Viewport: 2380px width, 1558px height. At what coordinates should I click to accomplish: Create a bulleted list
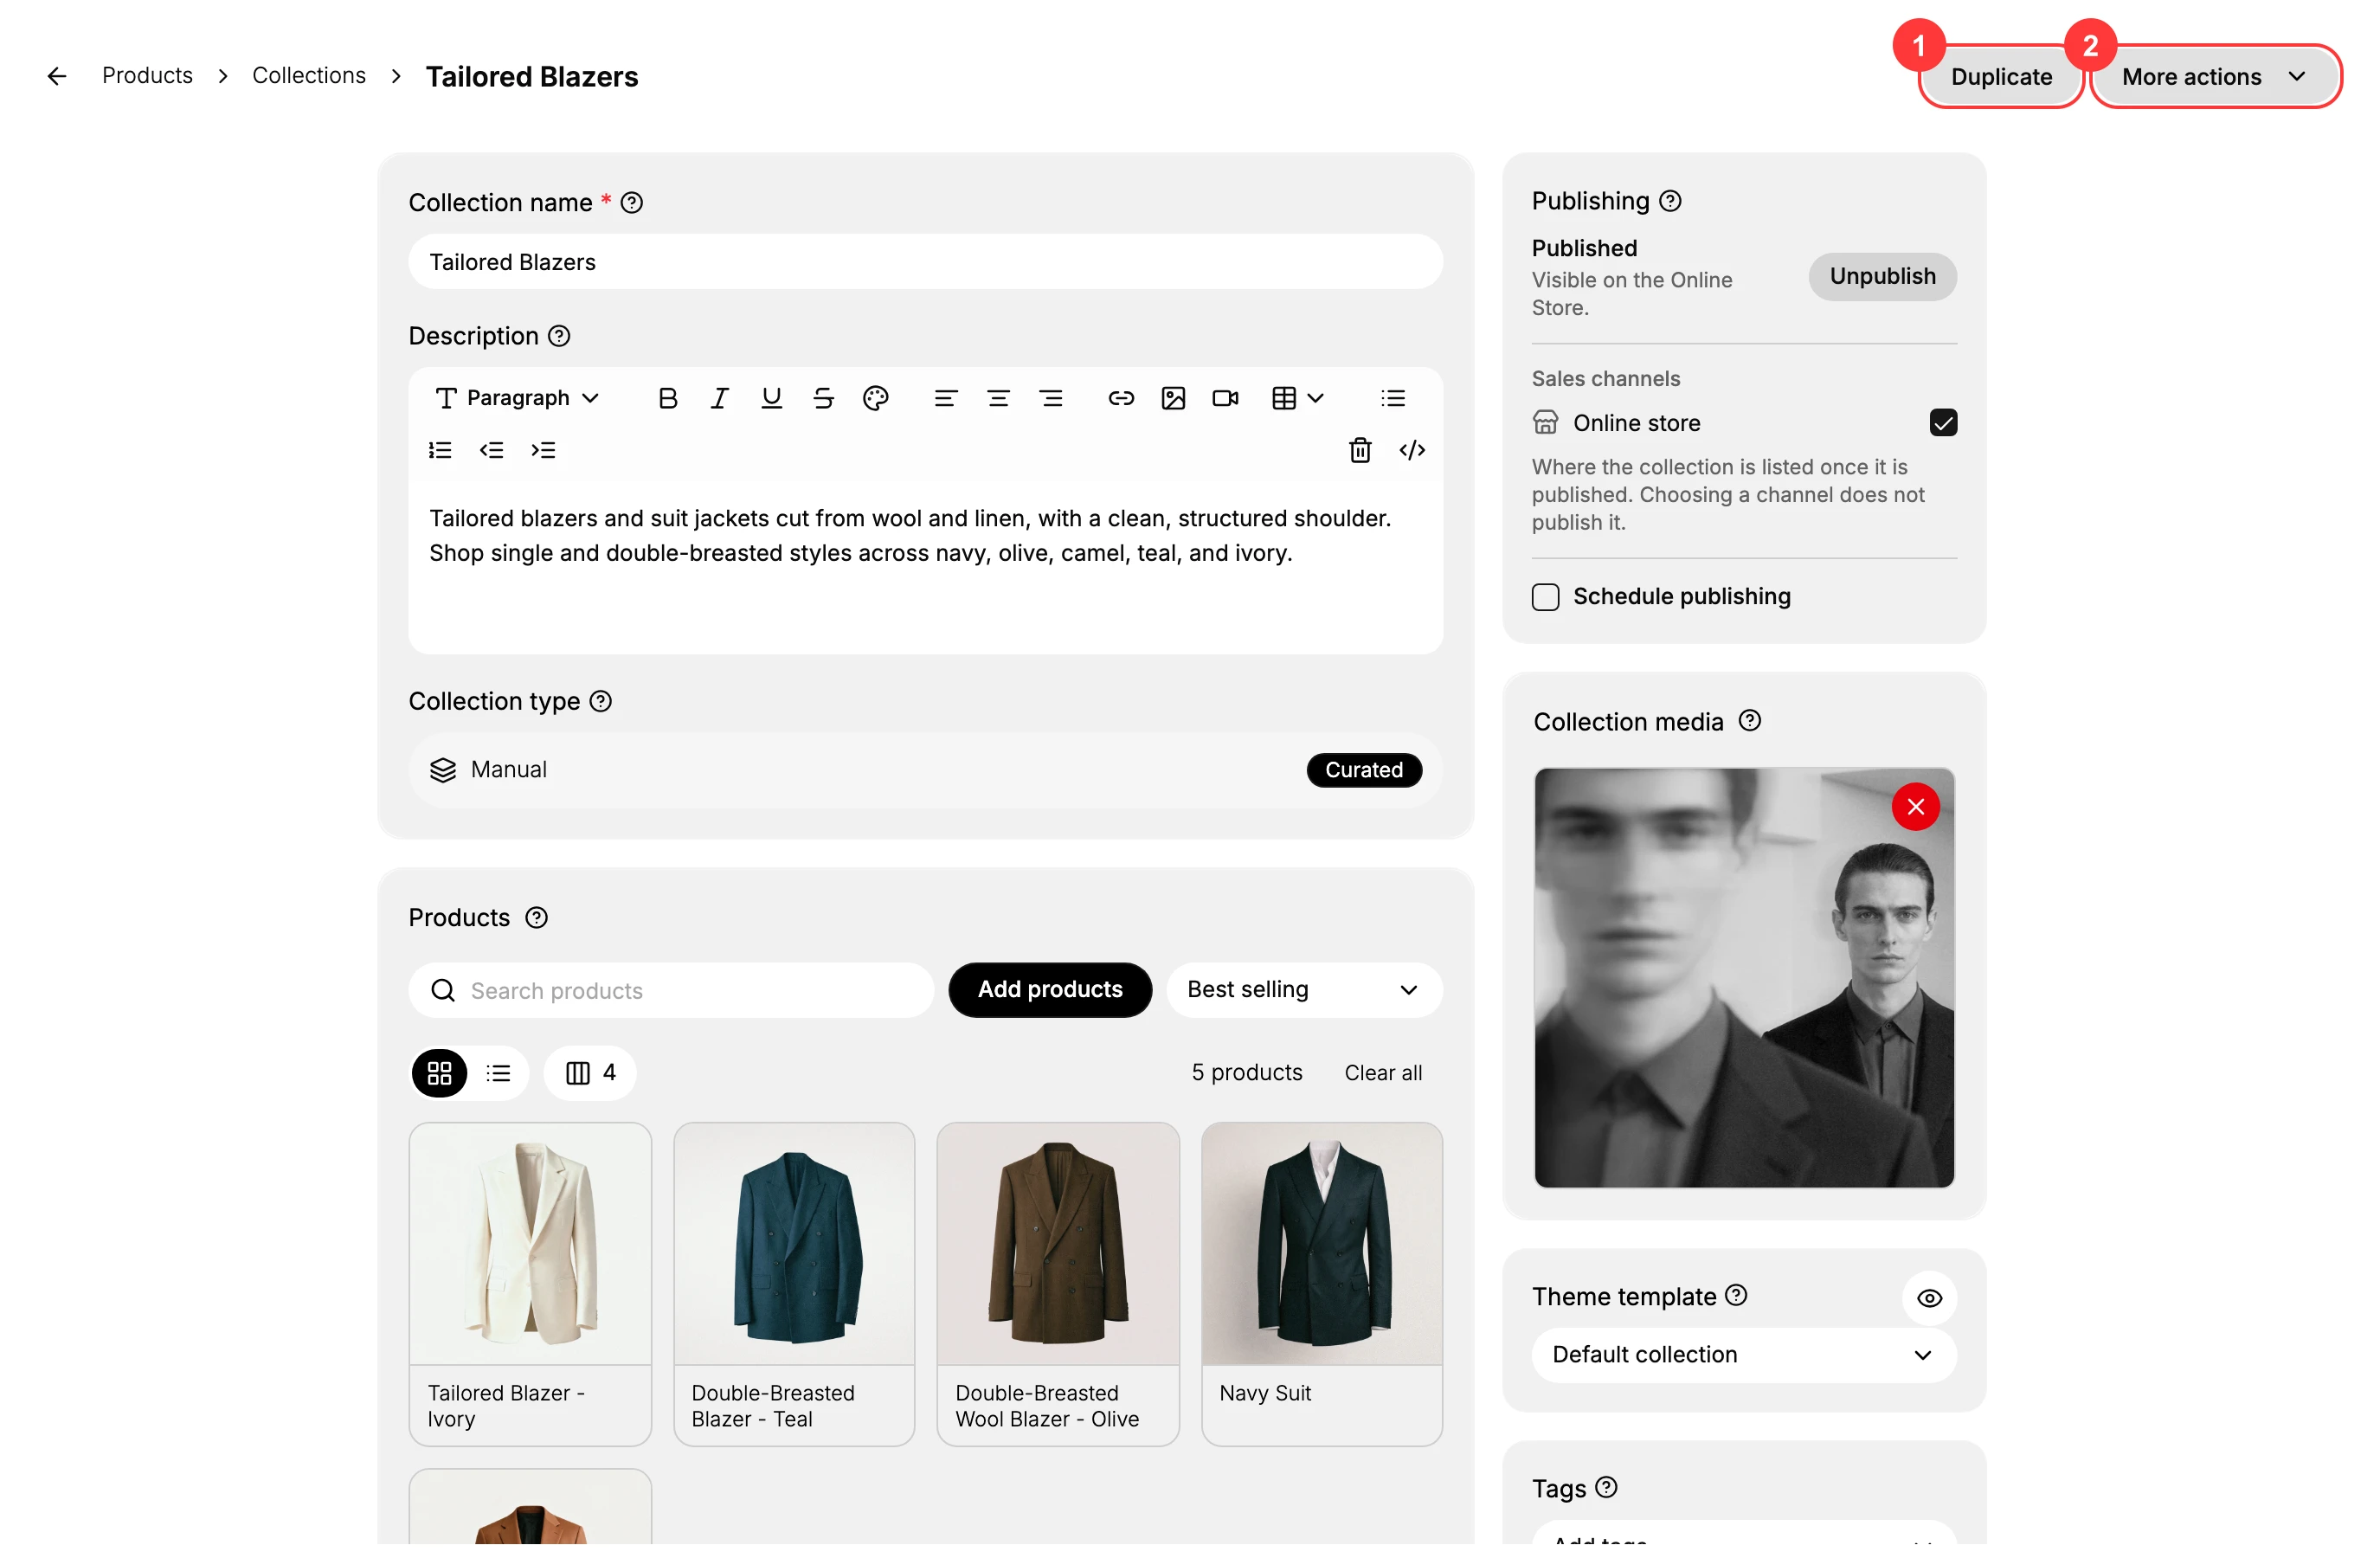[x=1392, y=399]
